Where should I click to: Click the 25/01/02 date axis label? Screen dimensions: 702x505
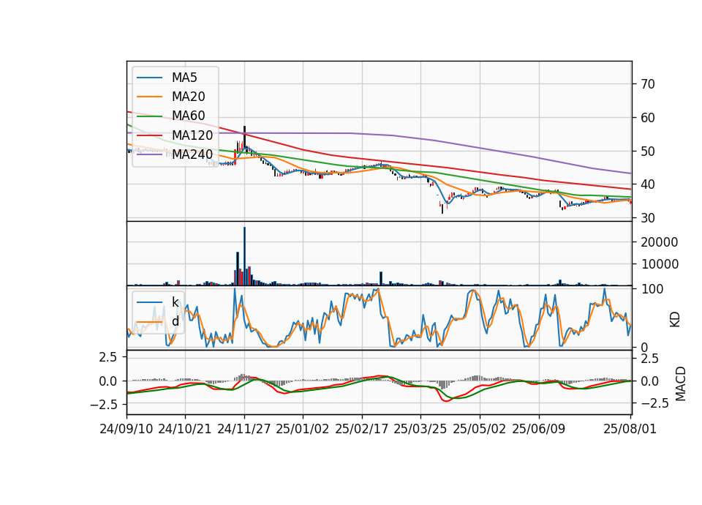click(x=303, y=429)
